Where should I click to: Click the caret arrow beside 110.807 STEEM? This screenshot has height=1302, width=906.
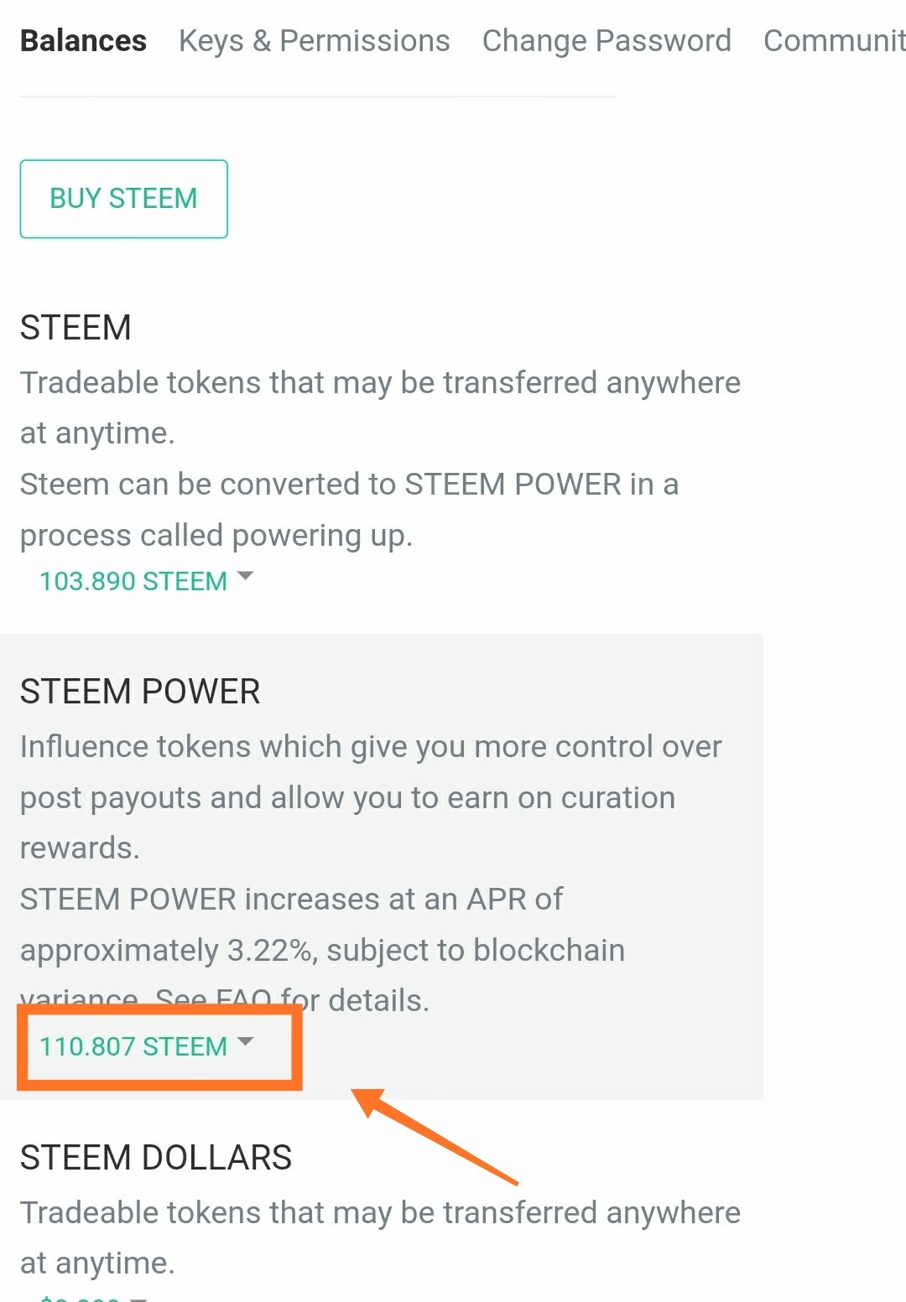(245, 1041)
